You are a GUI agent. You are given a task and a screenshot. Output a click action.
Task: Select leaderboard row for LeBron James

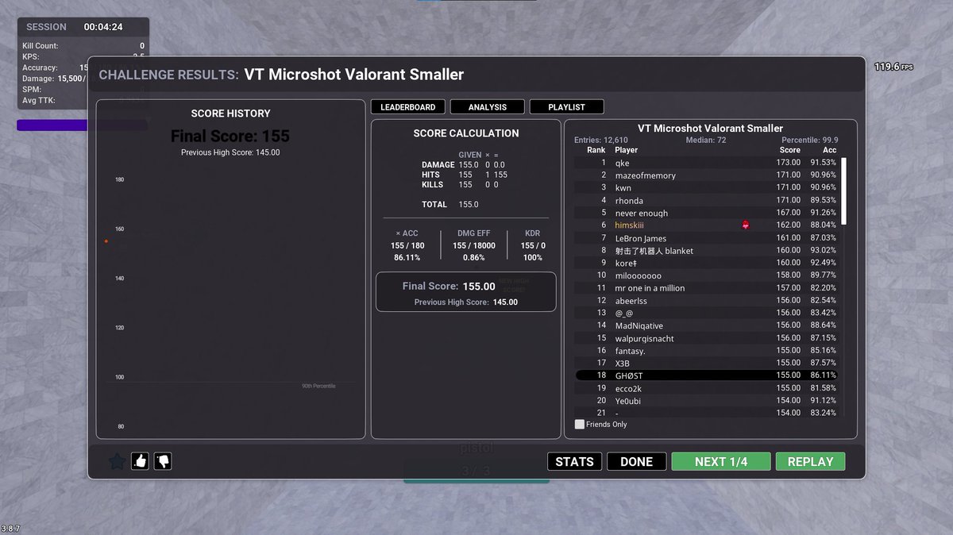click(x=707, y=238)
